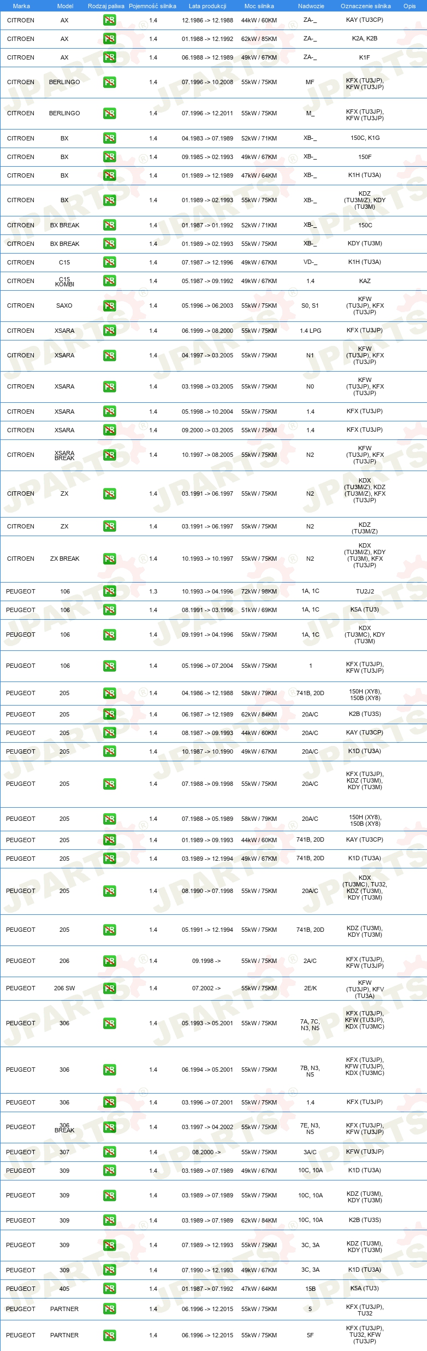Select fuel icon in Berlingo MF row
Image resolution: width=427 pixels, height=1351 pixels.
(x=109, y=83)
